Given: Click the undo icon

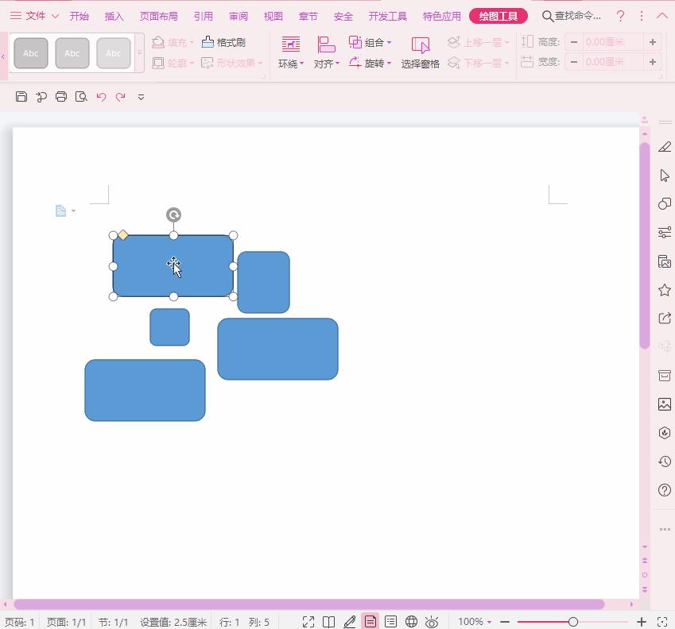Looking at the screenshot, I should (x=100, y=96).
